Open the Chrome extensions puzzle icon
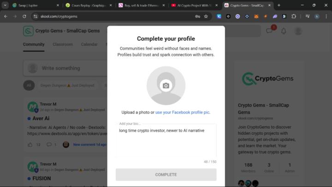The width and height of the screenshot is (332, 187). [294, 16]
